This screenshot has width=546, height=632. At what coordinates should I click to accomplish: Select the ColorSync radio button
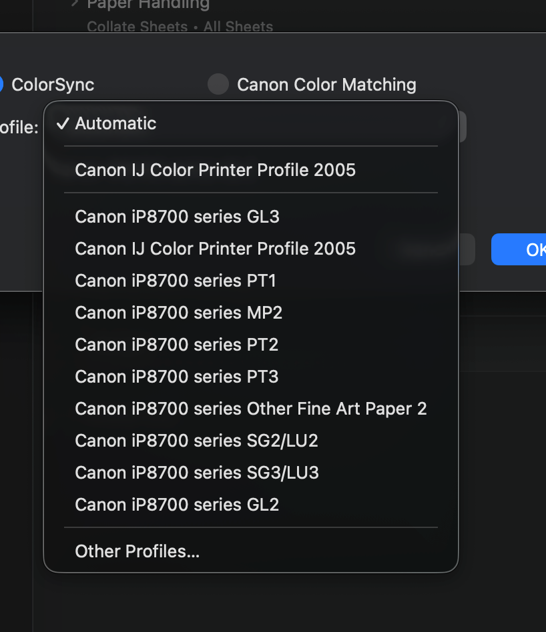[0, 84]
